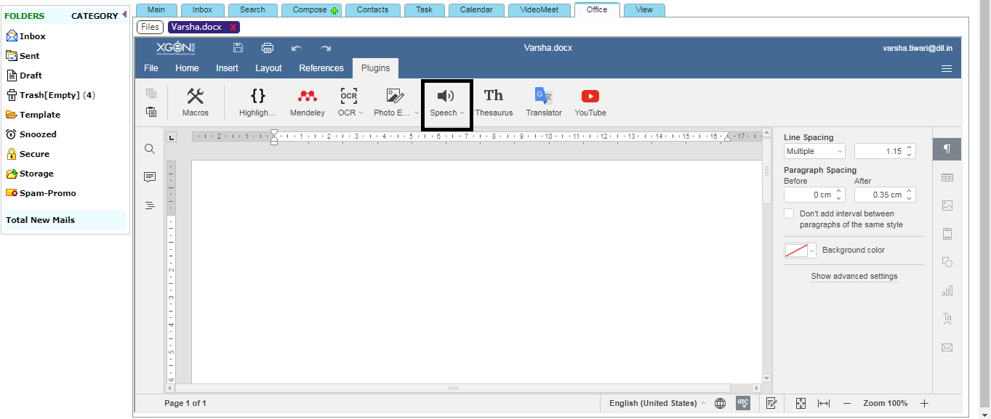
Task: Expand the Speech plugin dropdown arrow
Action: coord(462,113)
